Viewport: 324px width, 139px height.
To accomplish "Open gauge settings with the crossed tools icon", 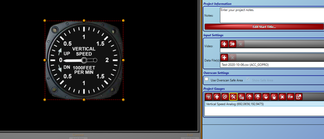I will click(x=233, y=97).
